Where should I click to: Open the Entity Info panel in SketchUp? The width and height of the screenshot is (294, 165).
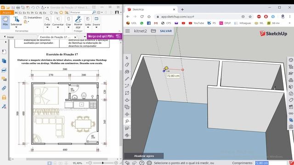pyautogui.click(x=291, y=60)
